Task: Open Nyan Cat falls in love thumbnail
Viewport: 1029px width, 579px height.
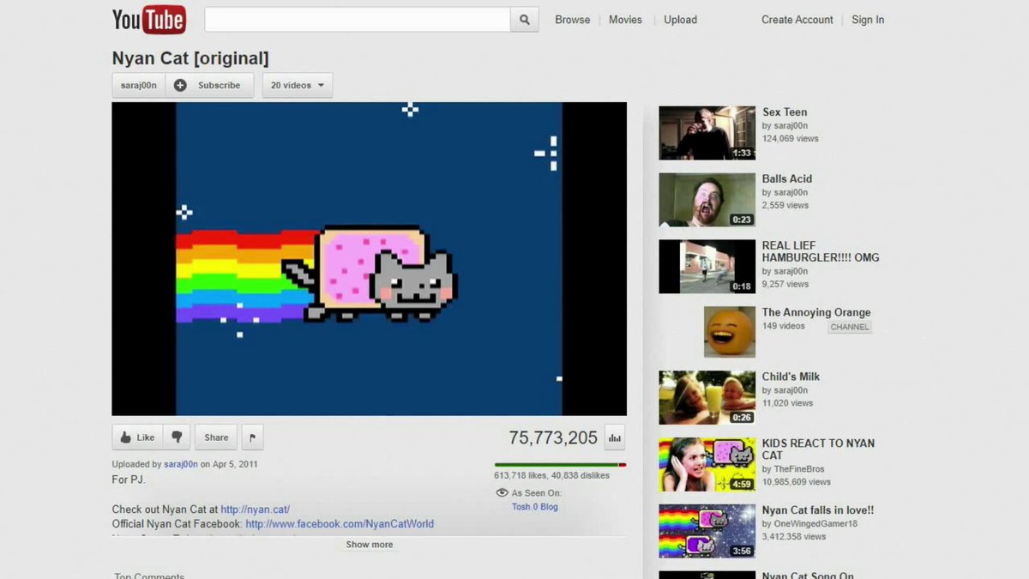Action: pyautogui.click(x=707, y=531)
